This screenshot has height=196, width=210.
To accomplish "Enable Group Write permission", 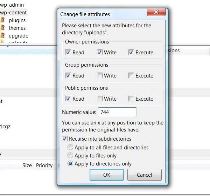I will pos(99,75).
